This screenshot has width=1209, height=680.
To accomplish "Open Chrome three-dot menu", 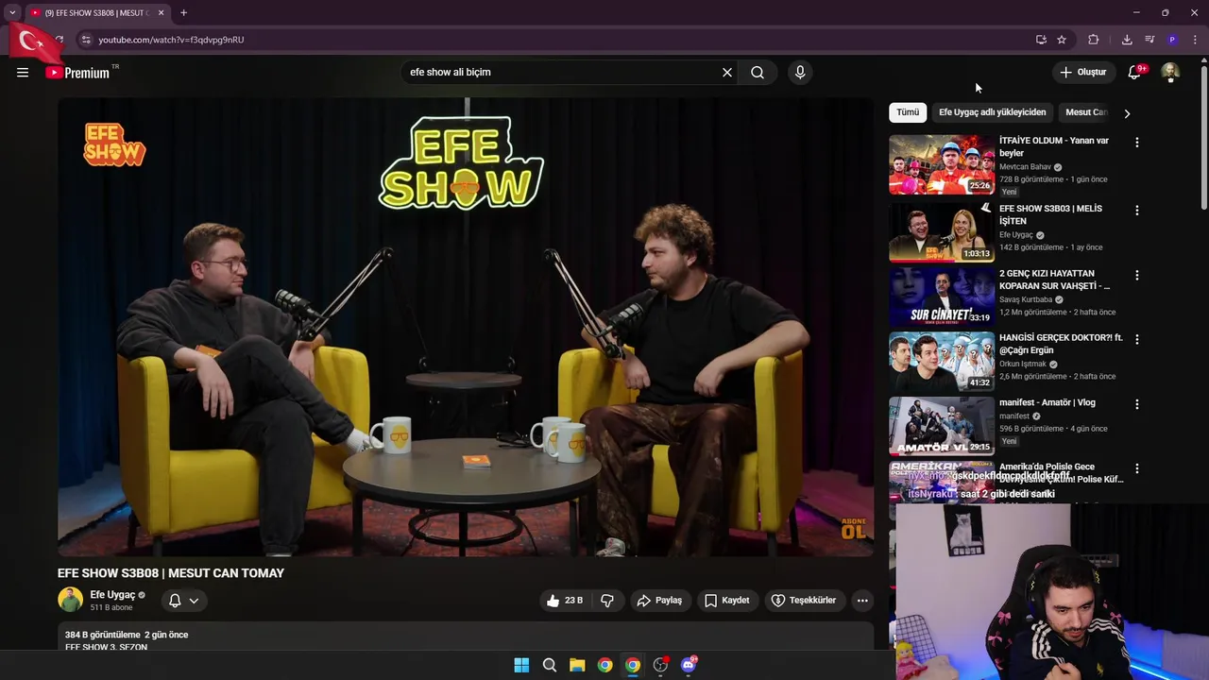I will 1196,40.
